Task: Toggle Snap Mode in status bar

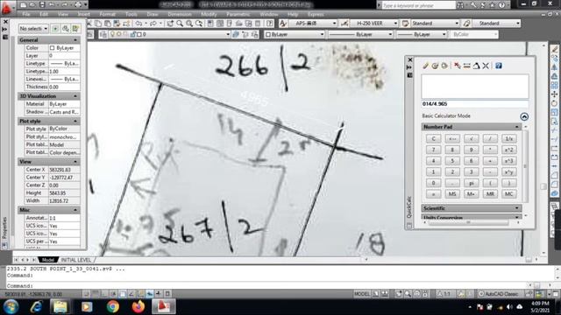Action: (86, 294)
